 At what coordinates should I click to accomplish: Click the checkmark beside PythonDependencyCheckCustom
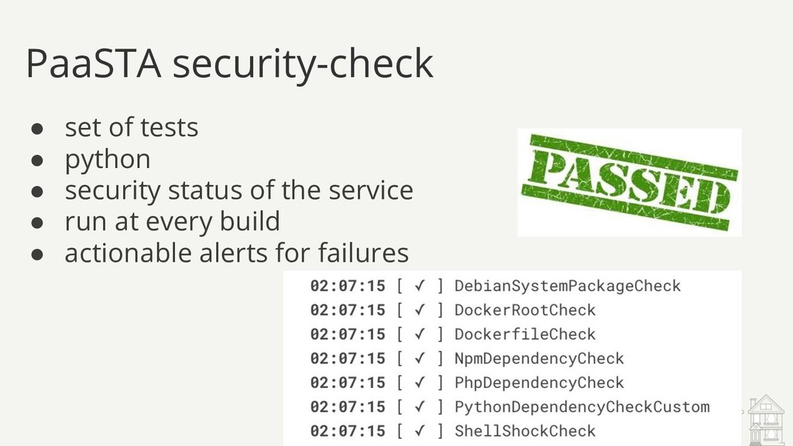tap(419, 407)
